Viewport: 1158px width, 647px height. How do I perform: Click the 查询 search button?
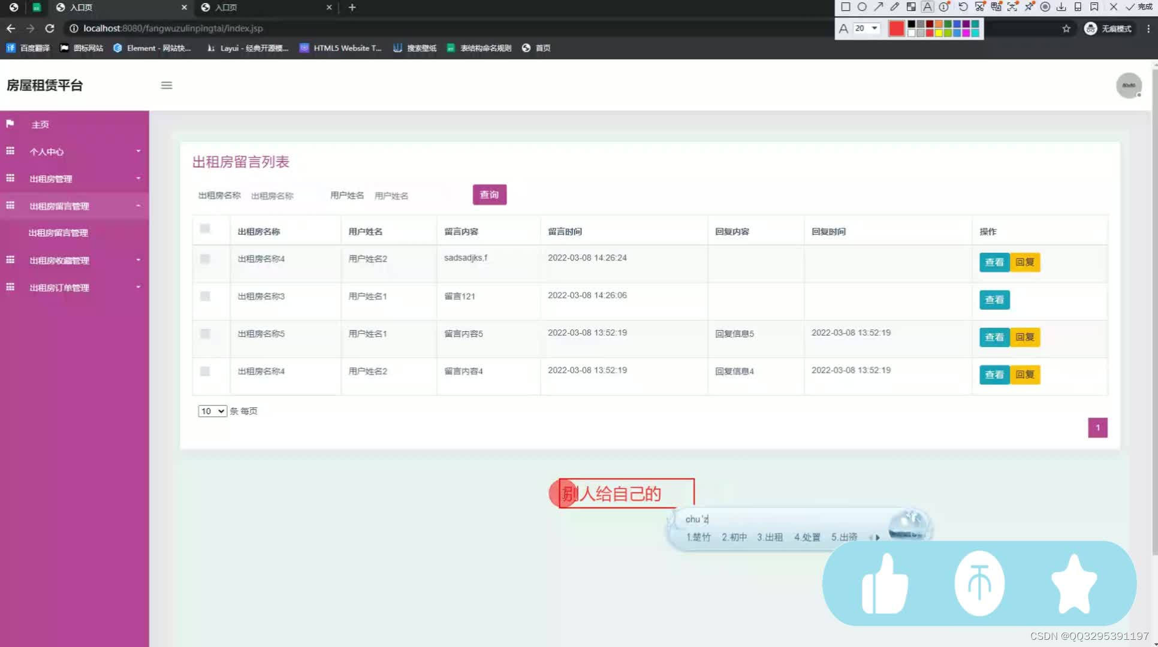[x=489, y=194]
